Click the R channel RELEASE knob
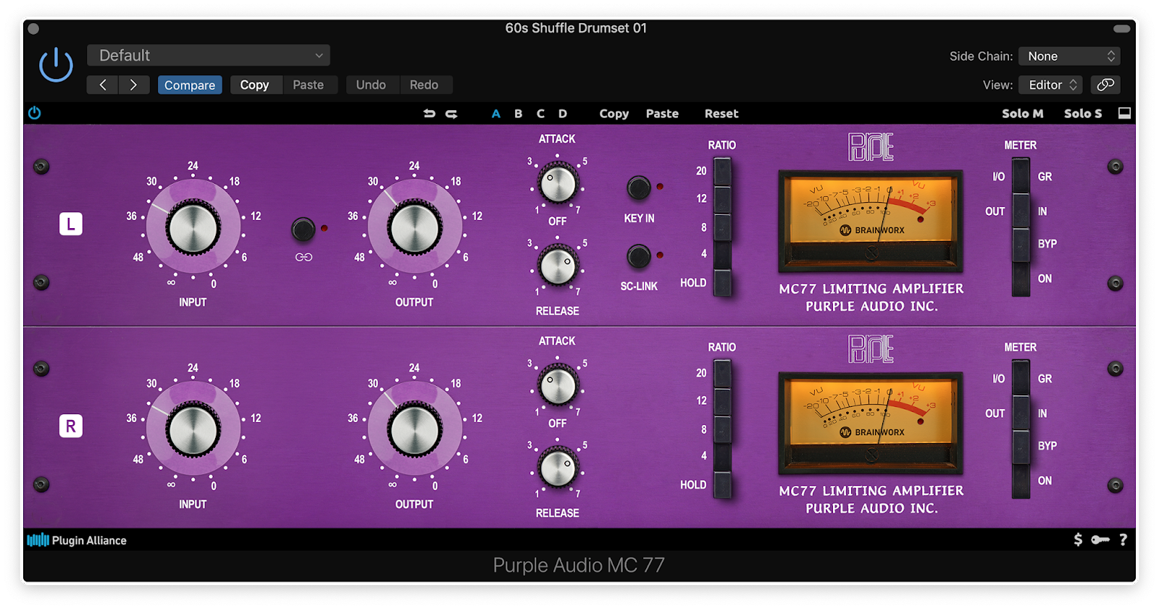1159x609 pixels. click(558, 468)
